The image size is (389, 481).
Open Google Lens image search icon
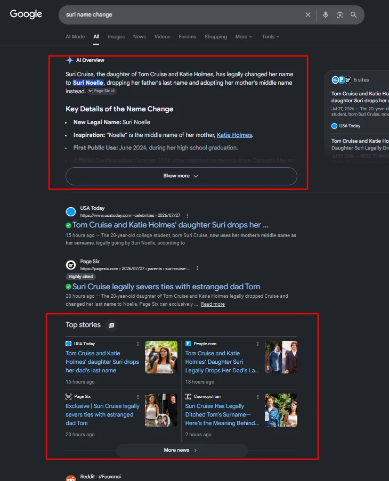click(x=339, y=15)
